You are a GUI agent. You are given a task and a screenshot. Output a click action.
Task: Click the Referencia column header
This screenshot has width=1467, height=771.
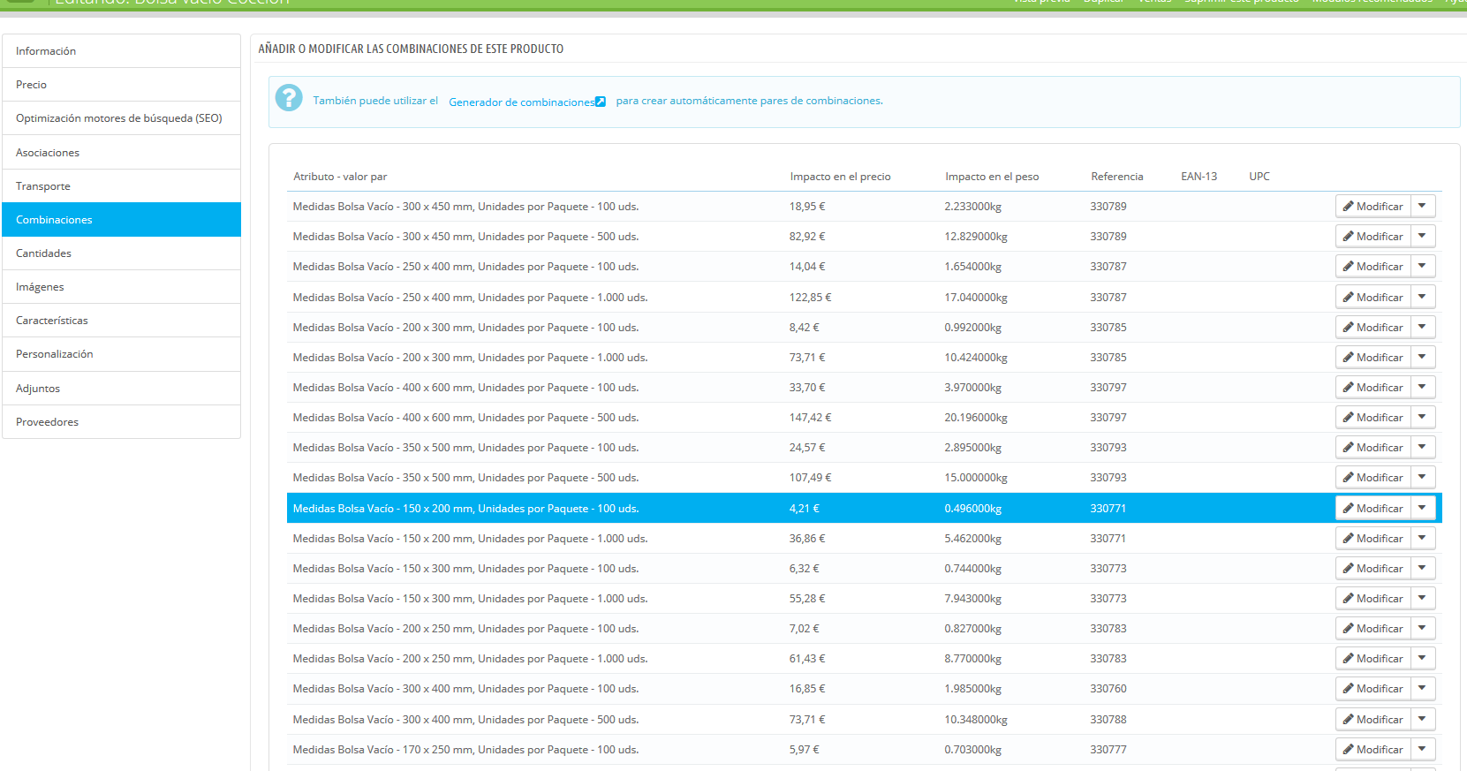[x=1116, y=177]
